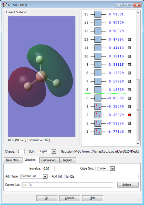Click the MO surface rendering of the molecule
The image size is (144, 205).
pos(41,76)
